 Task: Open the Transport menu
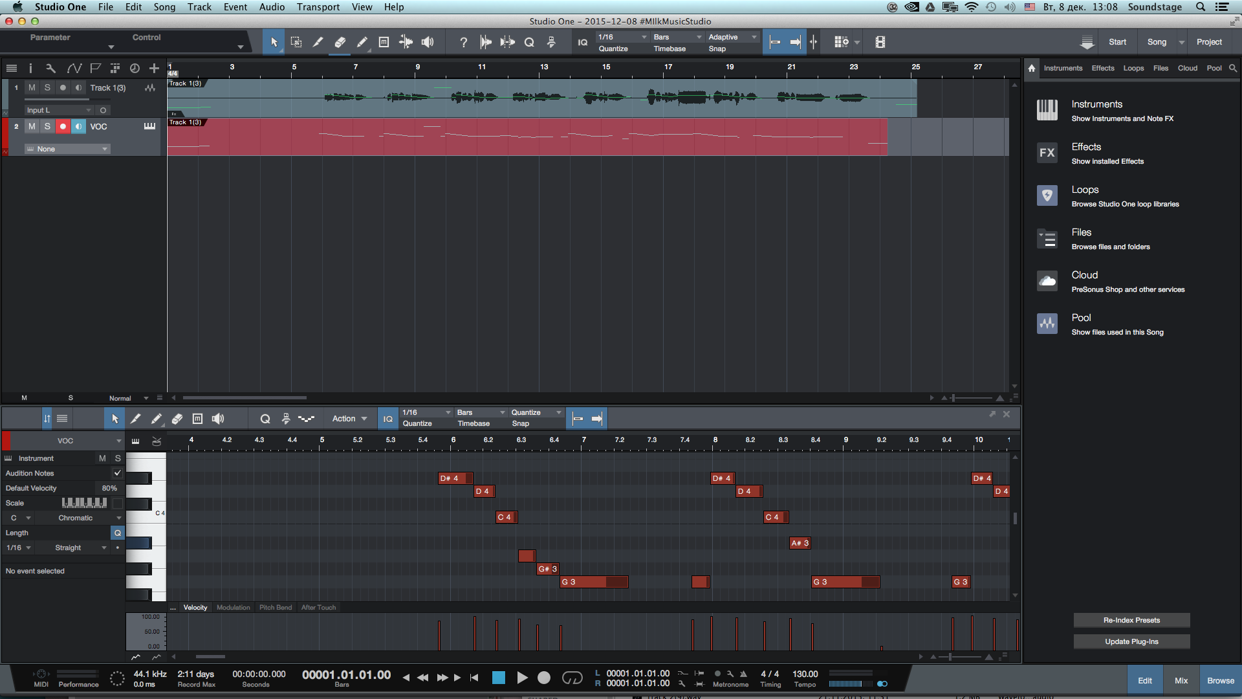(318, 7)
